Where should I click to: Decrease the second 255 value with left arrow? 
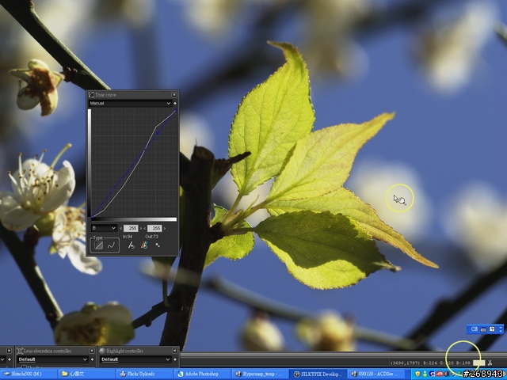tap(145, 229)
